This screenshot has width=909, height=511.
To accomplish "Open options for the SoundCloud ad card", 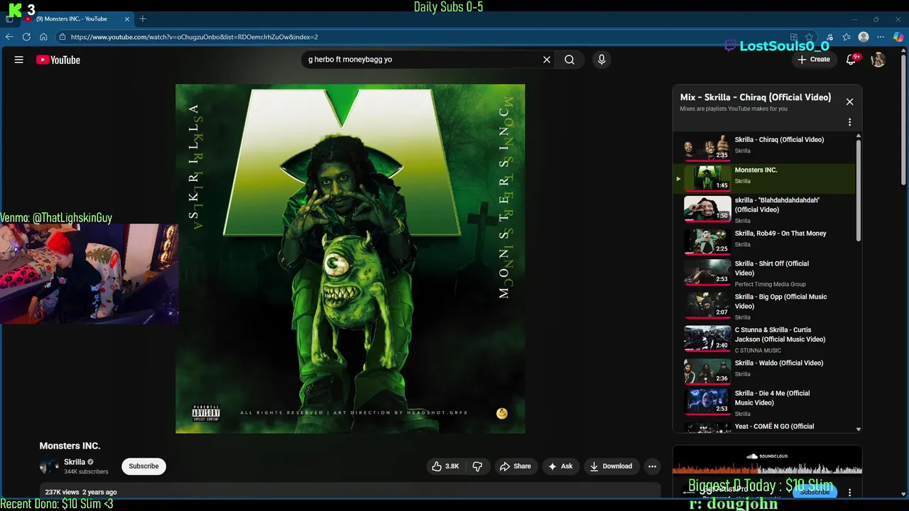I will click(x=849, y=493).
